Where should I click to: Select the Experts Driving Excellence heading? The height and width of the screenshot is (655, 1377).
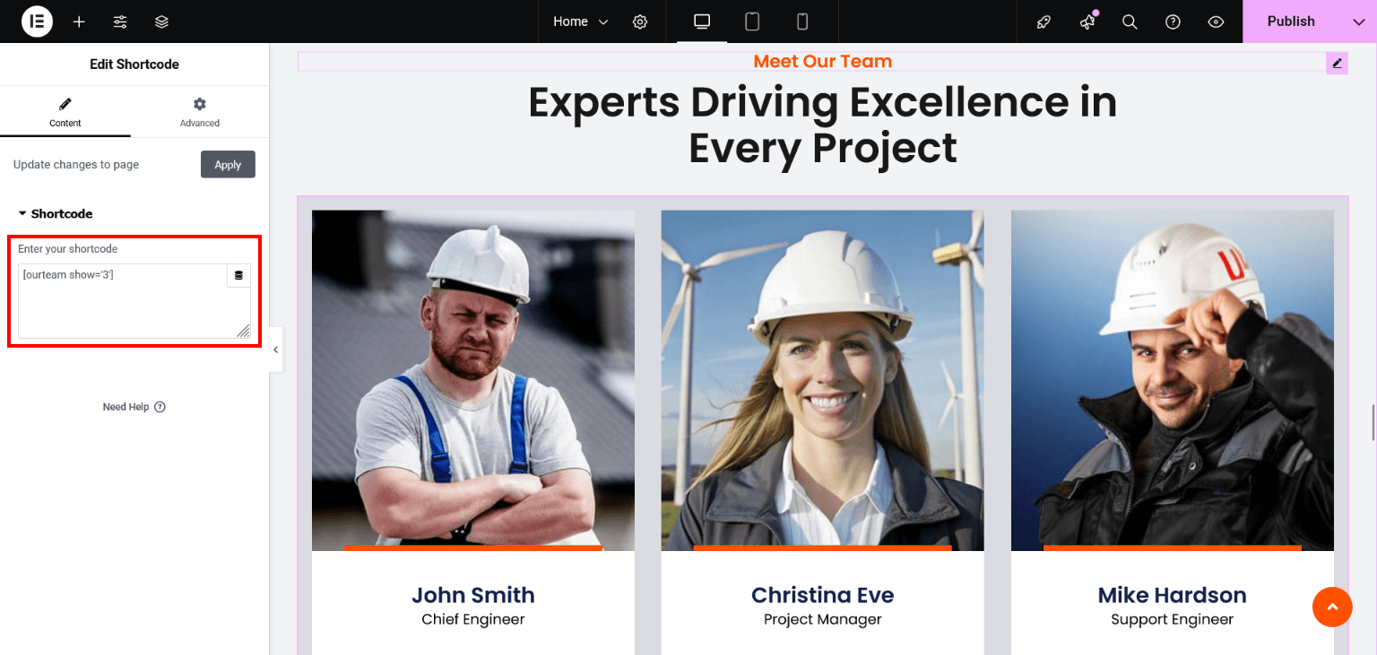(x=823, y=125)
